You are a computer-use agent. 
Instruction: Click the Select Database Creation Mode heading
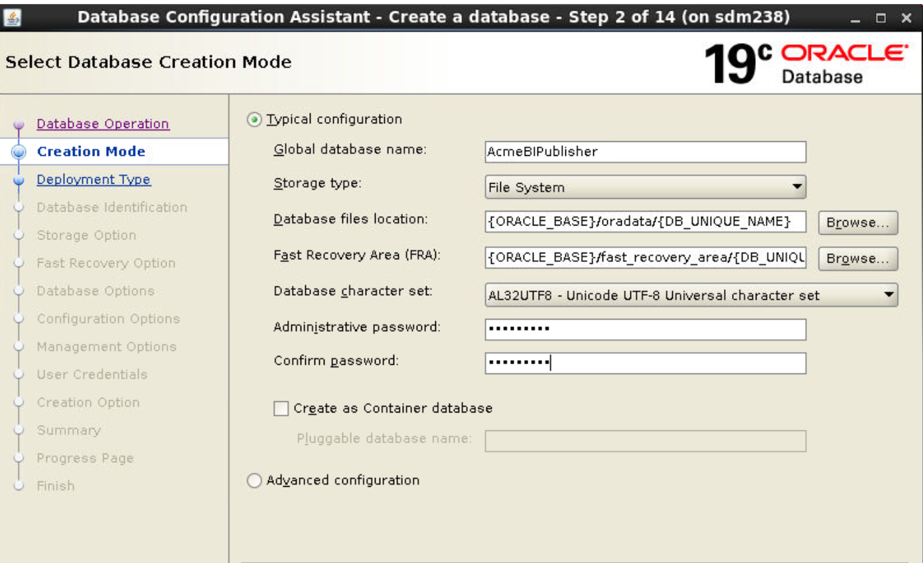(148, 63)
